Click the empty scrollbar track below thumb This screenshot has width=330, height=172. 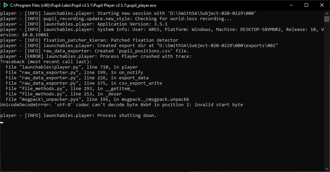point(327,94)
